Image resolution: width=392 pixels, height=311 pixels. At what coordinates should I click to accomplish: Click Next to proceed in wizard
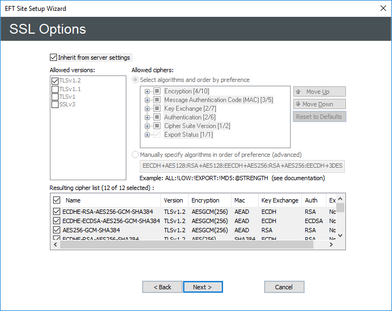(203, 287)
